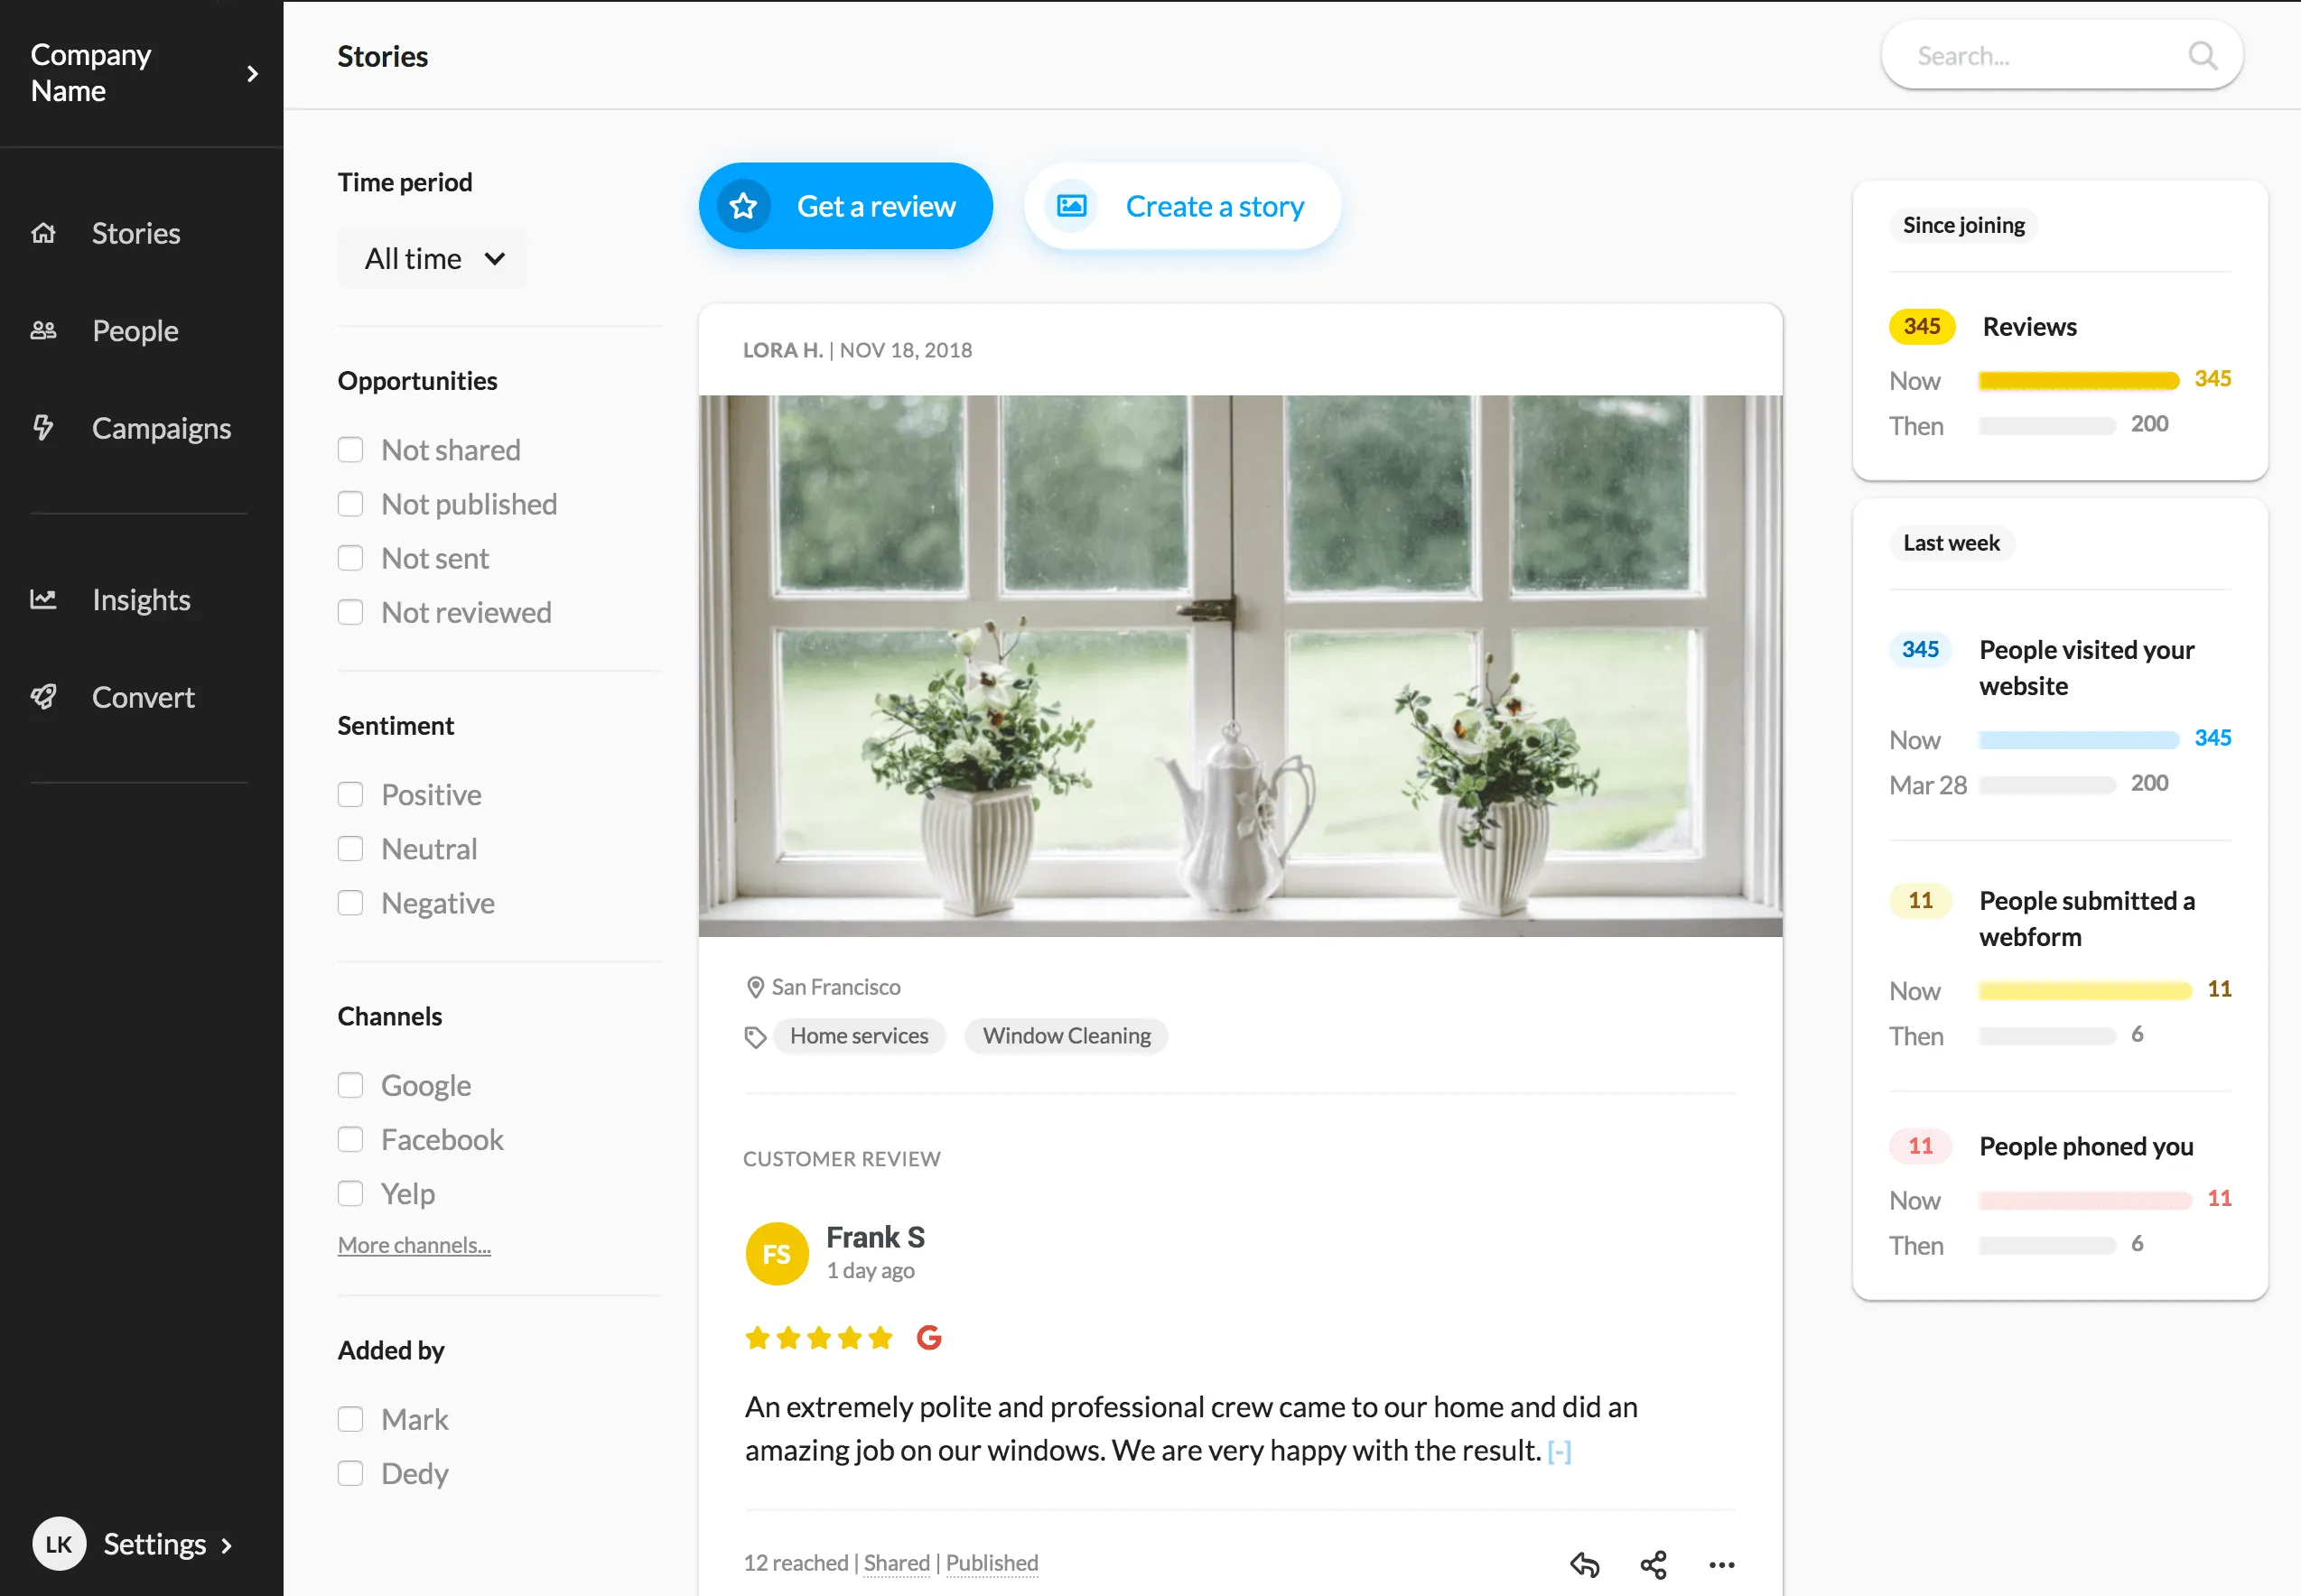Click the search magnifier icon
The height and width of the screenshot is (1596, 2301).
pyautogui.click(x=2202, y=56)
